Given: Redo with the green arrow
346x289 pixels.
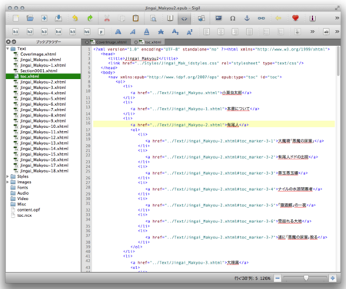Looking at the screenshot, I should point(90,18).
